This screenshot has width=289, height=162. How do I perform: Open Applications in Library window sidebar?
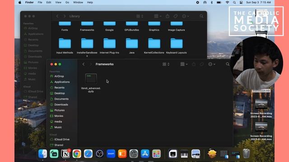34,34
